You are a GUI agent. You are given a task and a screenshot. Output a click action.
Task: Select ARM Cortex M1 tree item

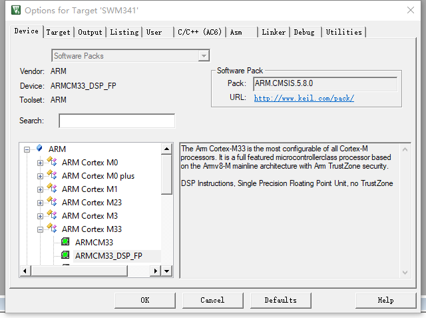pyautogui.click(x=89, y=189)
